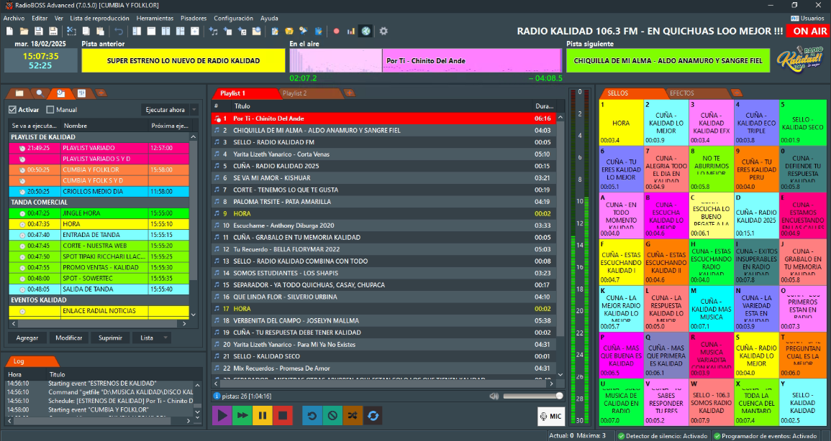Viewport: 831px width, 441px height.
Task: Open the file browser folder tab
Action: tap(19, 93)
